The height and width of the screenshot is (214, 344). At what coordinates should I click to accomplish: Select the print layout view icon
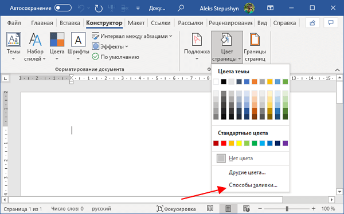[x=228, y=209]
